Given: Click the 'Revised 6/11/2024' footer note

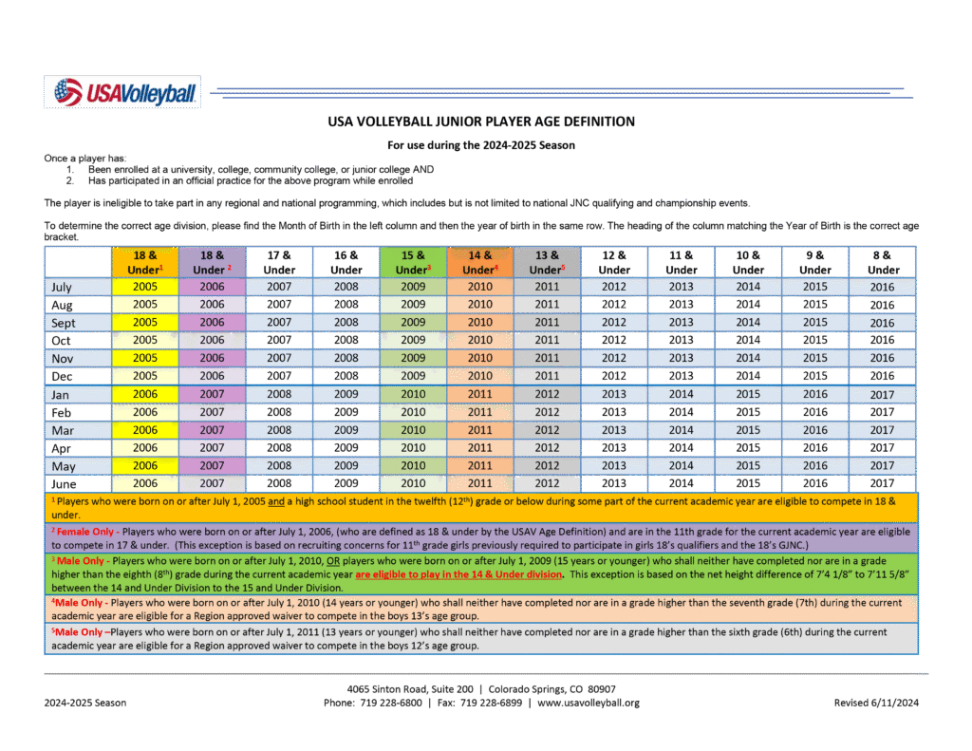Looking at the screenshot, I should click(x=876, y=703).
